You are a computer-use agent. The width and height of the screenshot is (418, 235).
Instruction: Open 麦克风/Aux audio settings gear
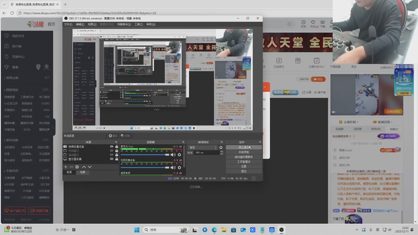pos(179,155)
